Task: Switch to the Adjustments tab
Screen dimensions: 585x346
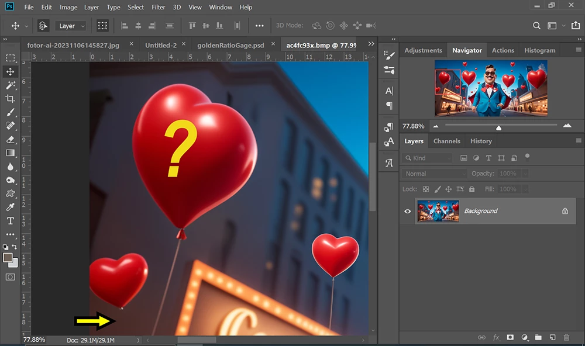Action: pos(423,50)
